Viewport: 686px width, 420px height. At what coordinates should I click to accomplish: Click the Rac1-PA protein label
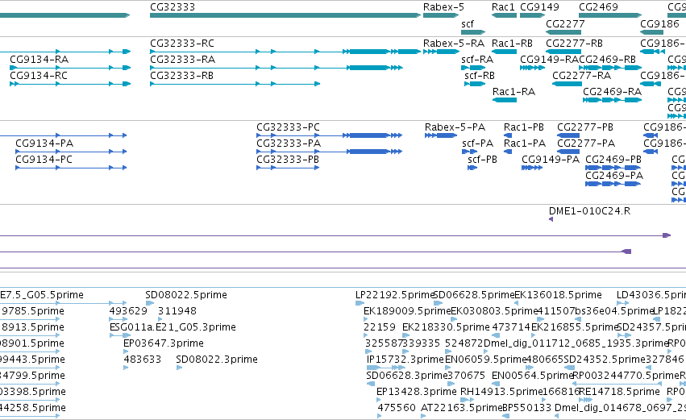(x=525, y=143)
